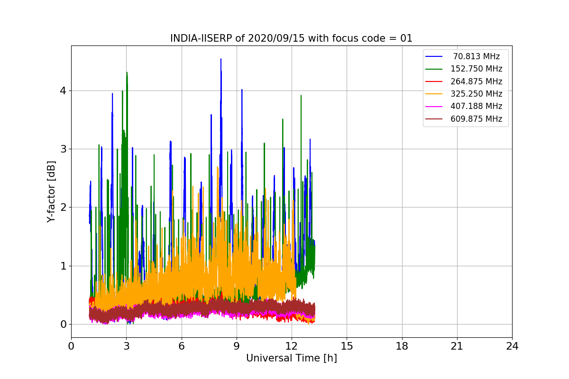Click x-axis tick label 24
This screenshot has width=569, height=379.
click(x=512, y=346)
